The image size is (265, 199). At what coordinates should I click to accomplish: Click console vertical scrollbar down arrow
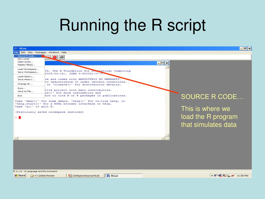coord(167,135)
